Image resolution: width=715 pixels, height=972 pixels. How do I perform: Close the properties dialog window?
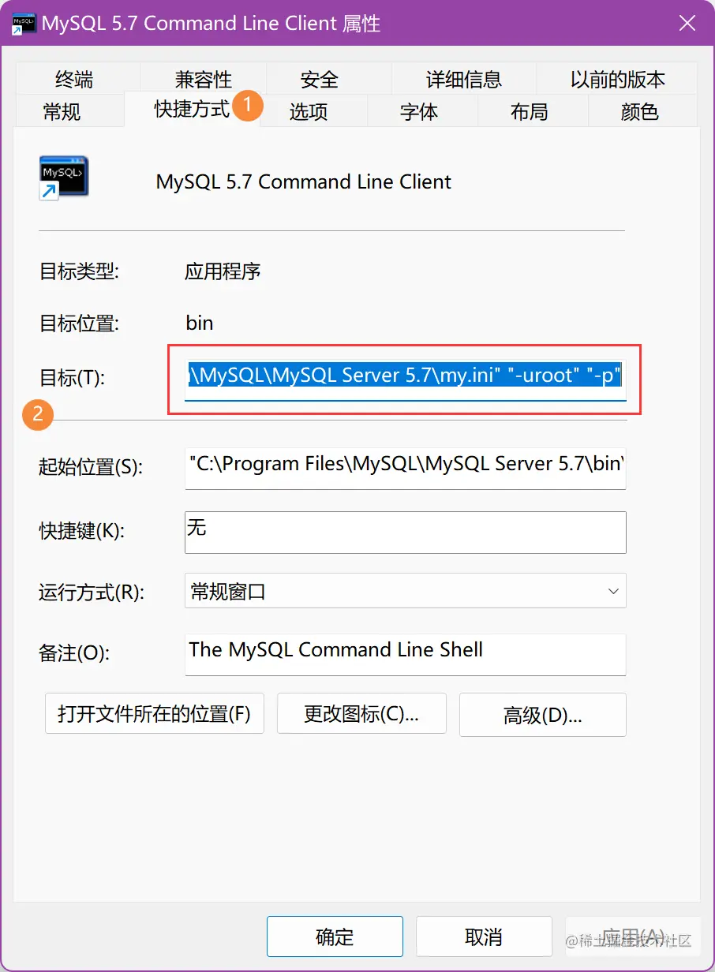[687, 23]
